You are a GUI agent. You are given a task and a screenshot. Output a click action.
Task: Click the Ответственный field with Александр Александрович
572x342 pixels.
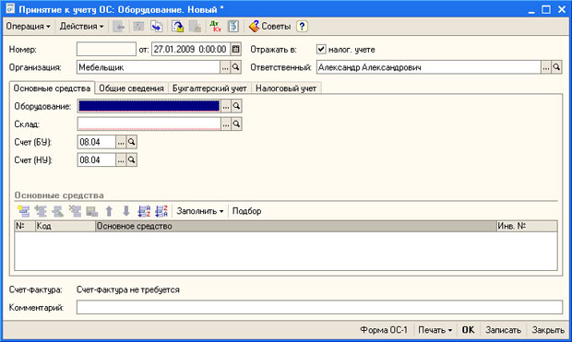coord(429,67)
